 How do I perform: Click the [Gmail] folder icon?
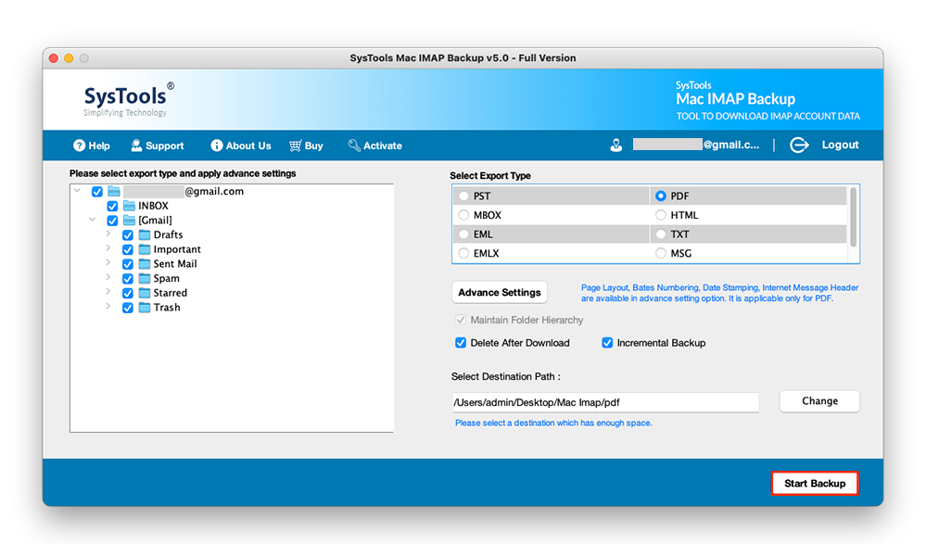[129, 221]
